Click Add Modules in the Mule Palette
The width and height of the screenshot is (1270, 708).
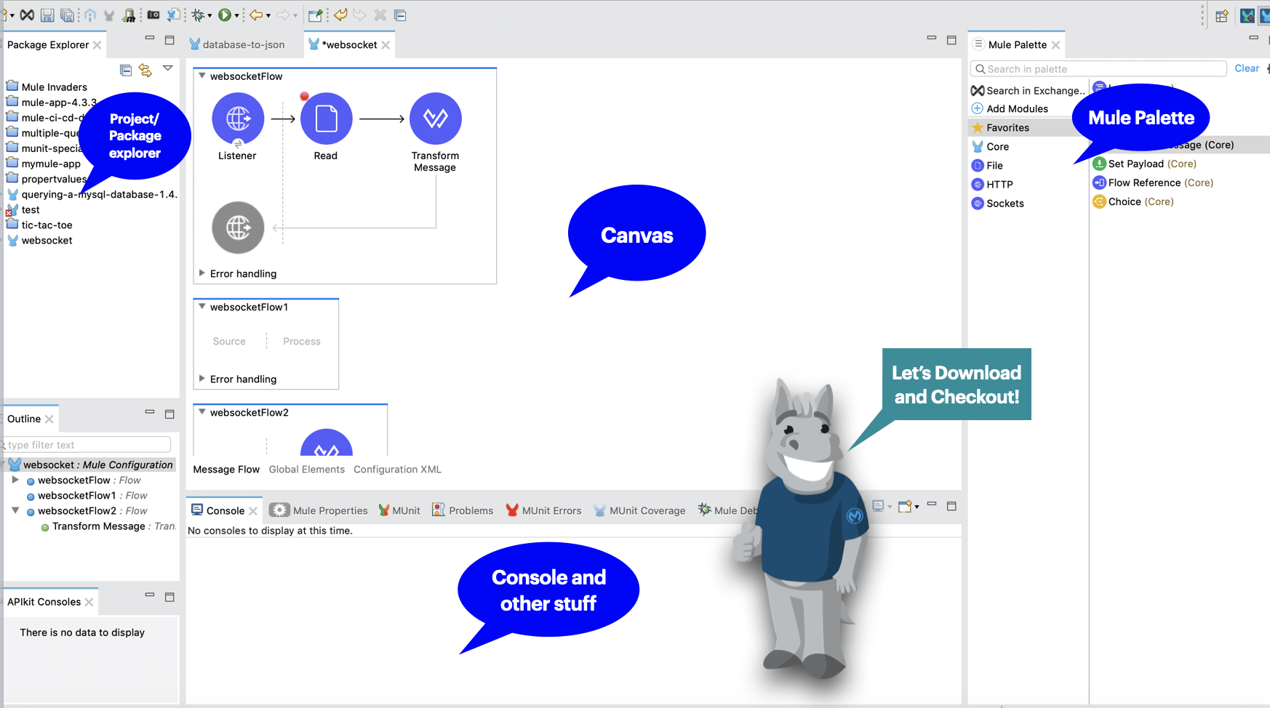click(1016, 108)
